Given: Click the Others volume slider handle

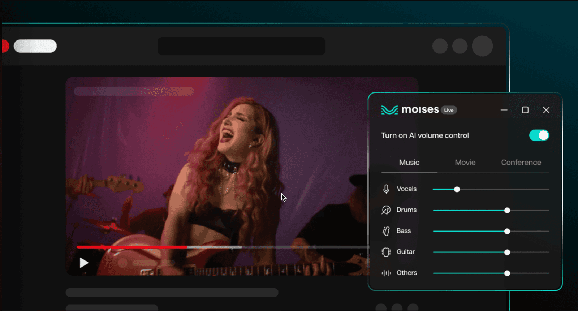Looking at the screenshot, I should coord(507,273).
